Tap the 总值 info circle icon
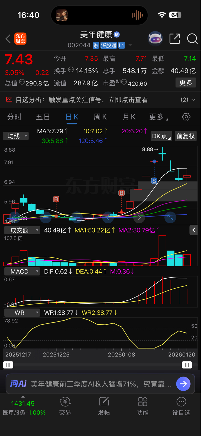Viewport: 201px width, 436px height. [22, 82]
